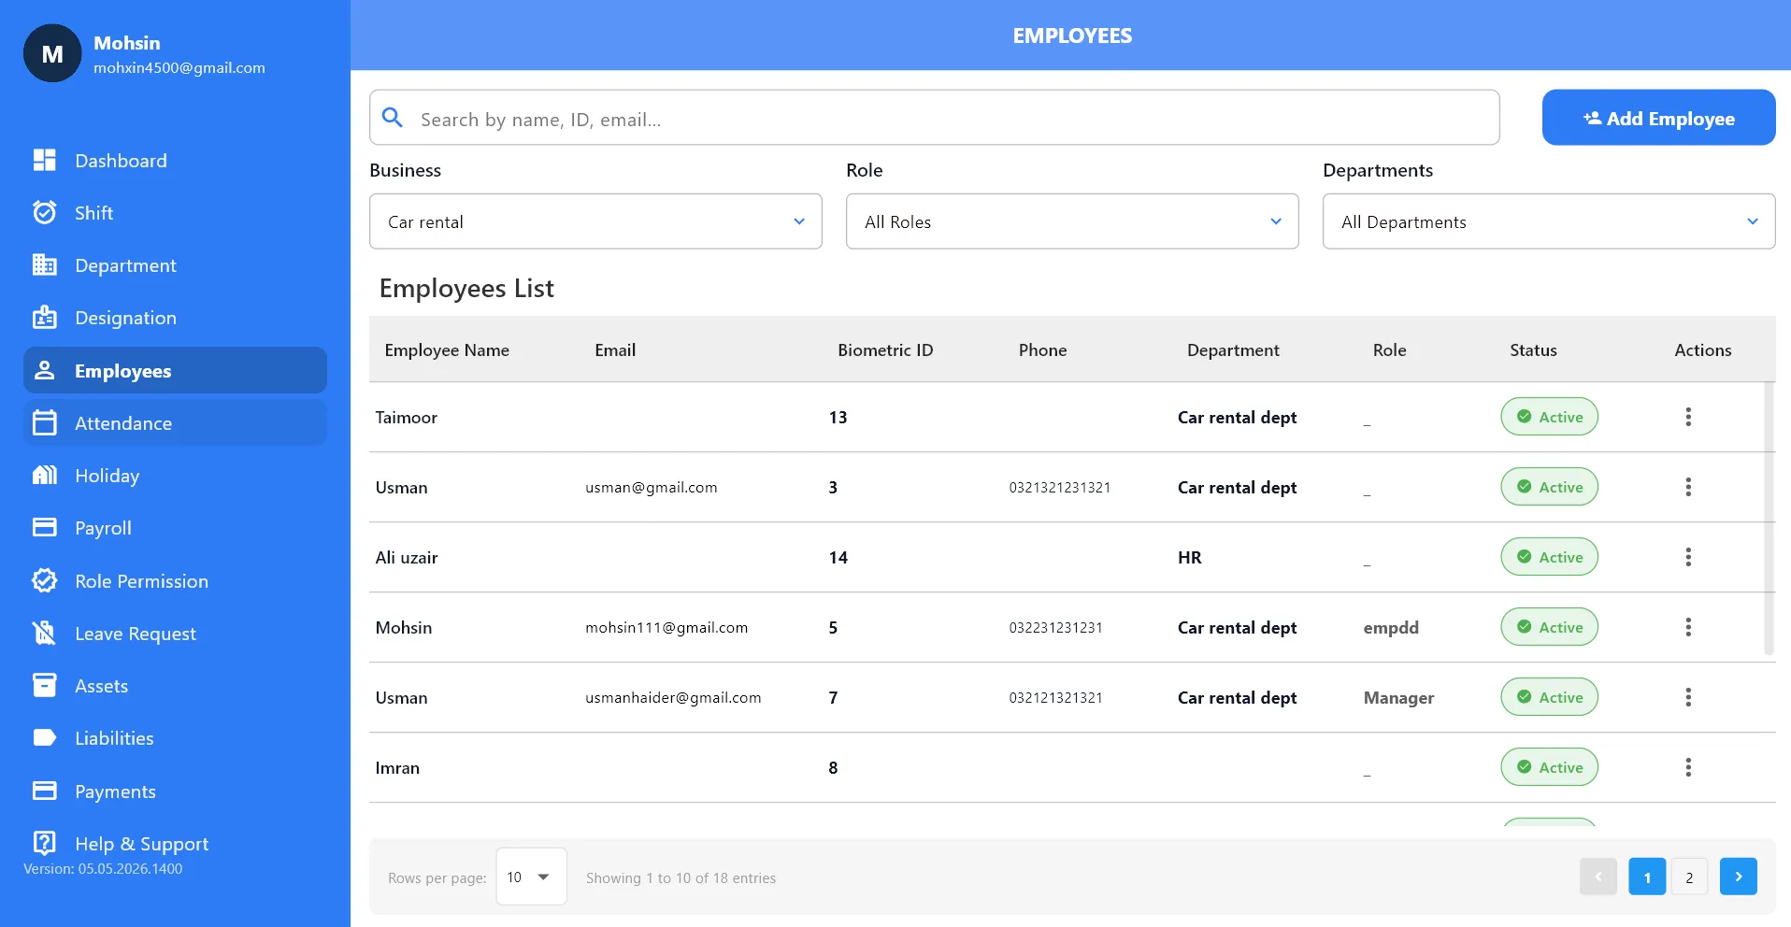This screenshot has height=927, width=1791.
Task: Open Liabilities in the sidebar
Action: pos(175,738)
